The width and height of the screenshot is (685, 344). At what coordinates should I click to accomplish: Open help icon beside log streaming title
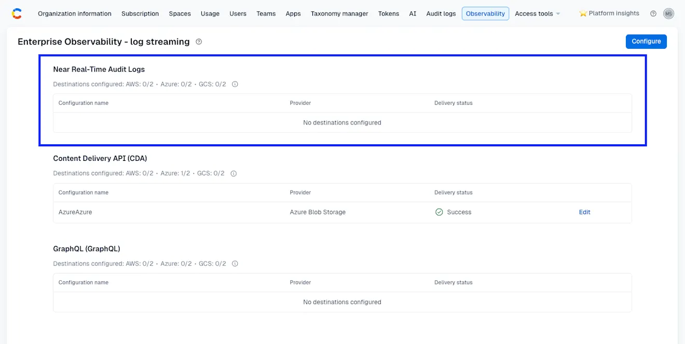pos(199,42)
